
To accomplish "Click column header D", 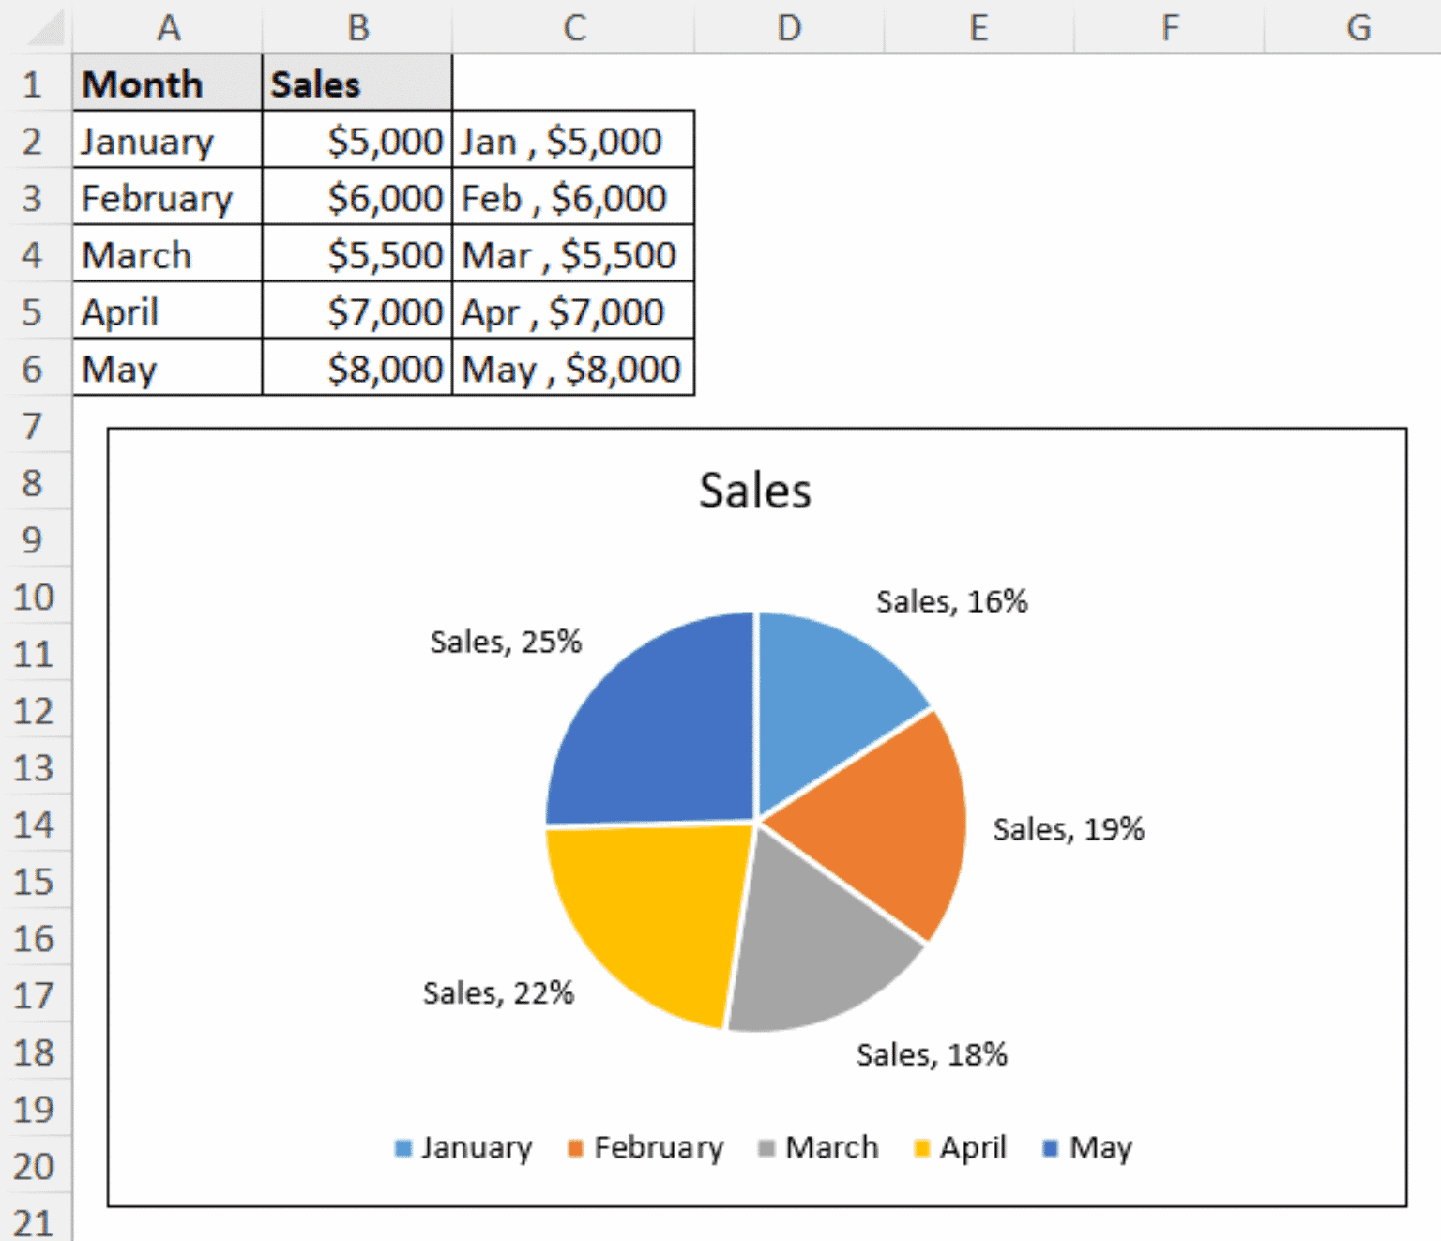I will click(x=789, y=27).
